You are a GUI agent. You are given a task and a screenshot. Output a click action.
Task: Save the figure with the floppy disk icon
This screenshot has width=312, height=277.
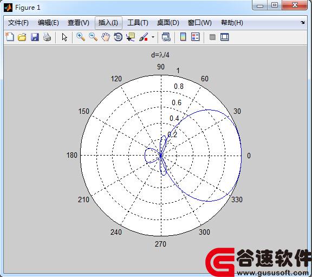(35, 37)
